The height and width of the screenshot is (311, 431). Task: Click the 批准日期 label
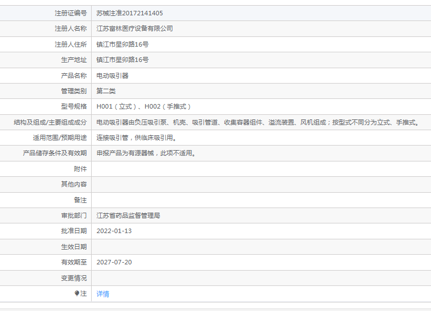tap(74, 231)
